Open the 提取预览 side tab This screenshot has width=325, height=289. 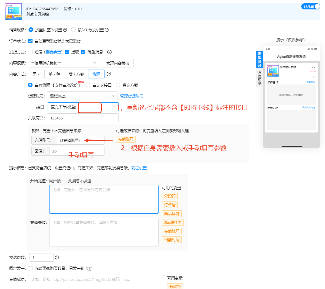tap(259, 60)
